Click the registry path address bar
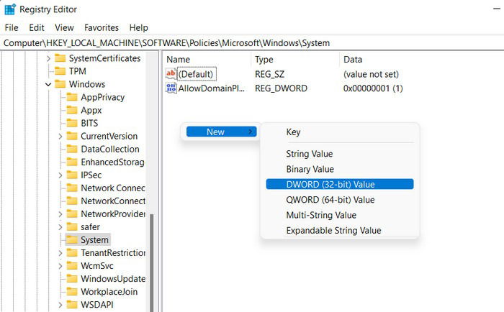Screen dimensions: 504x312 point(252,43)
